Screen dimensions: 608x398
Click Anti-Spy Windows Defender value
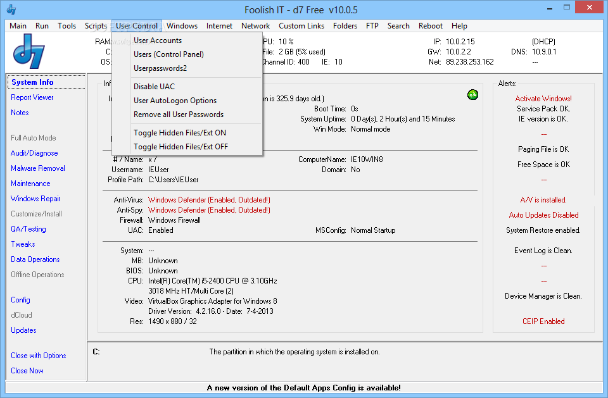click(209, 209)
